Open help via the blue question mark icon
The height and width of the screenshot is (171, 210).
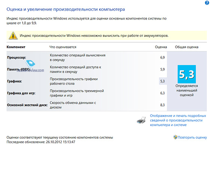[x=207, y=3]
